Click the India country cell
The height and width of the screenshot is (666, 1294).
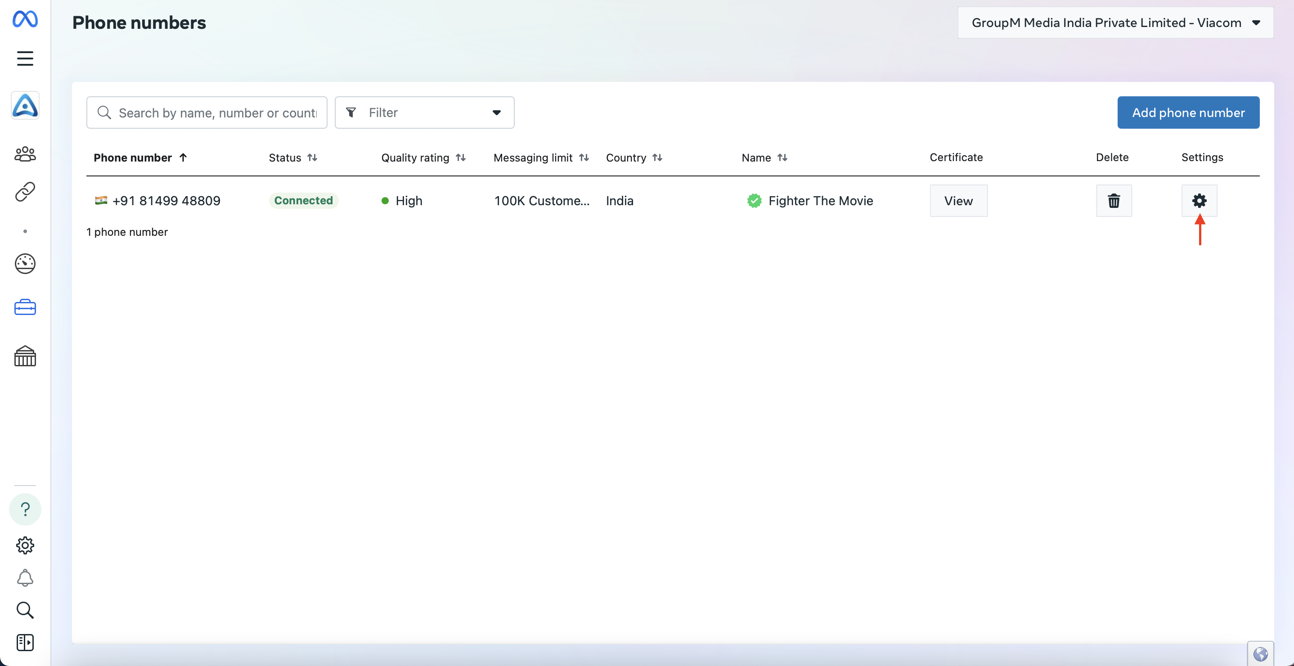click(620, 200)
